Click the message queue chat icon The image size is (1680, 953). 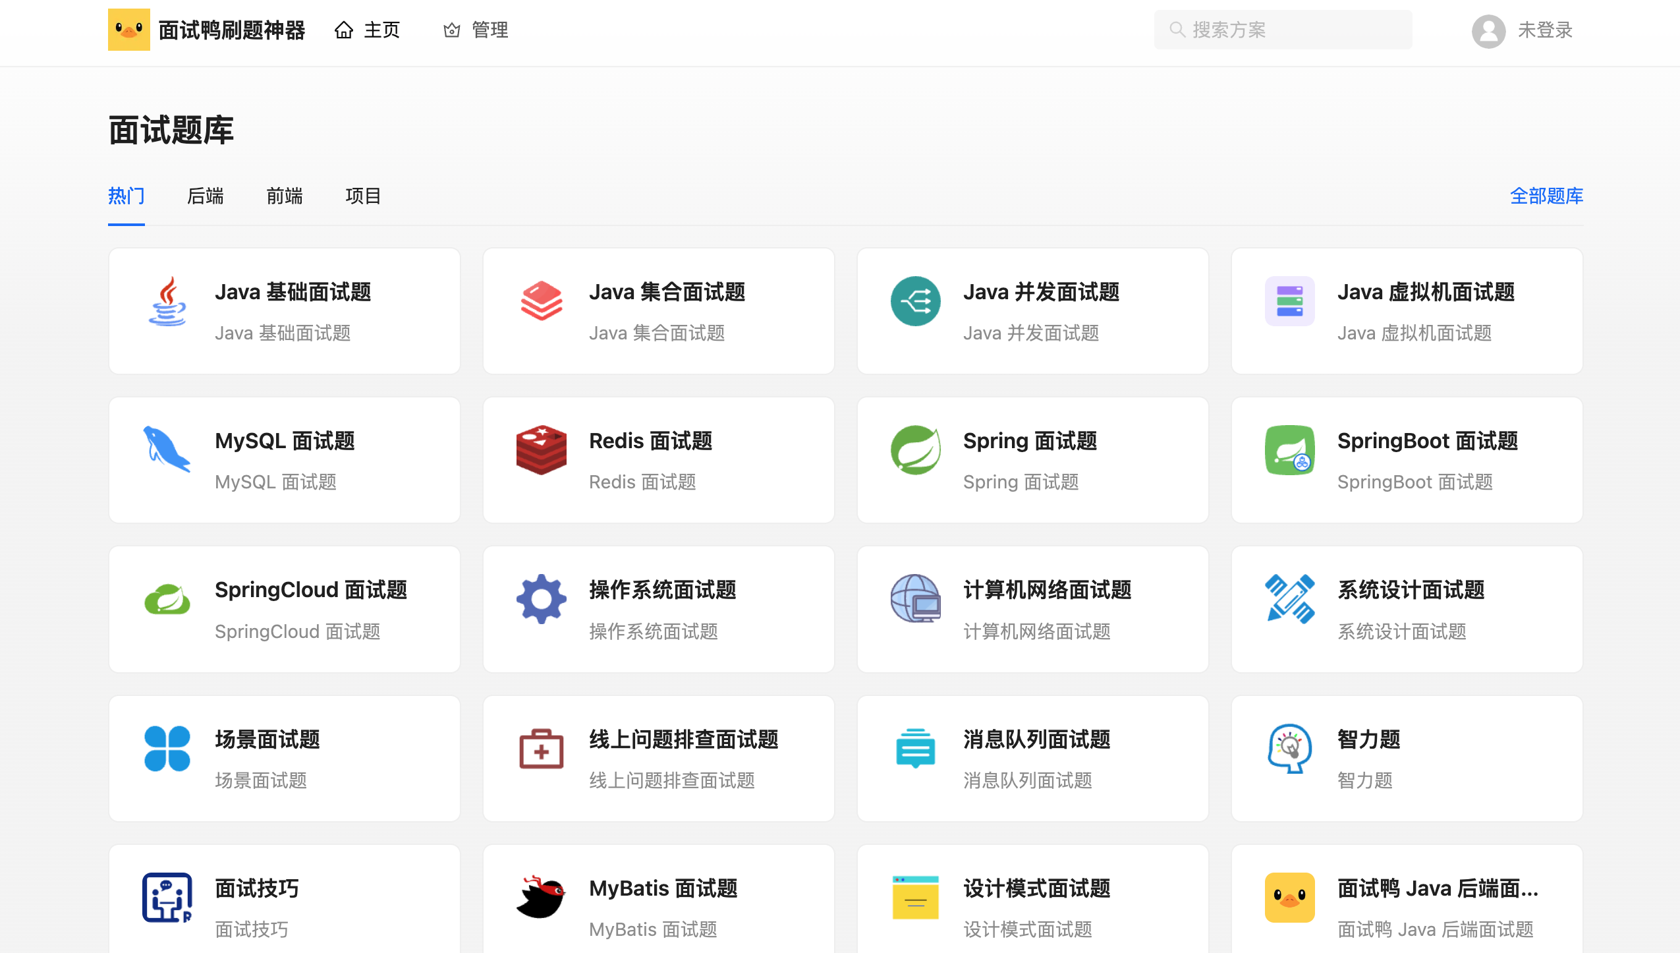[915, 748]
